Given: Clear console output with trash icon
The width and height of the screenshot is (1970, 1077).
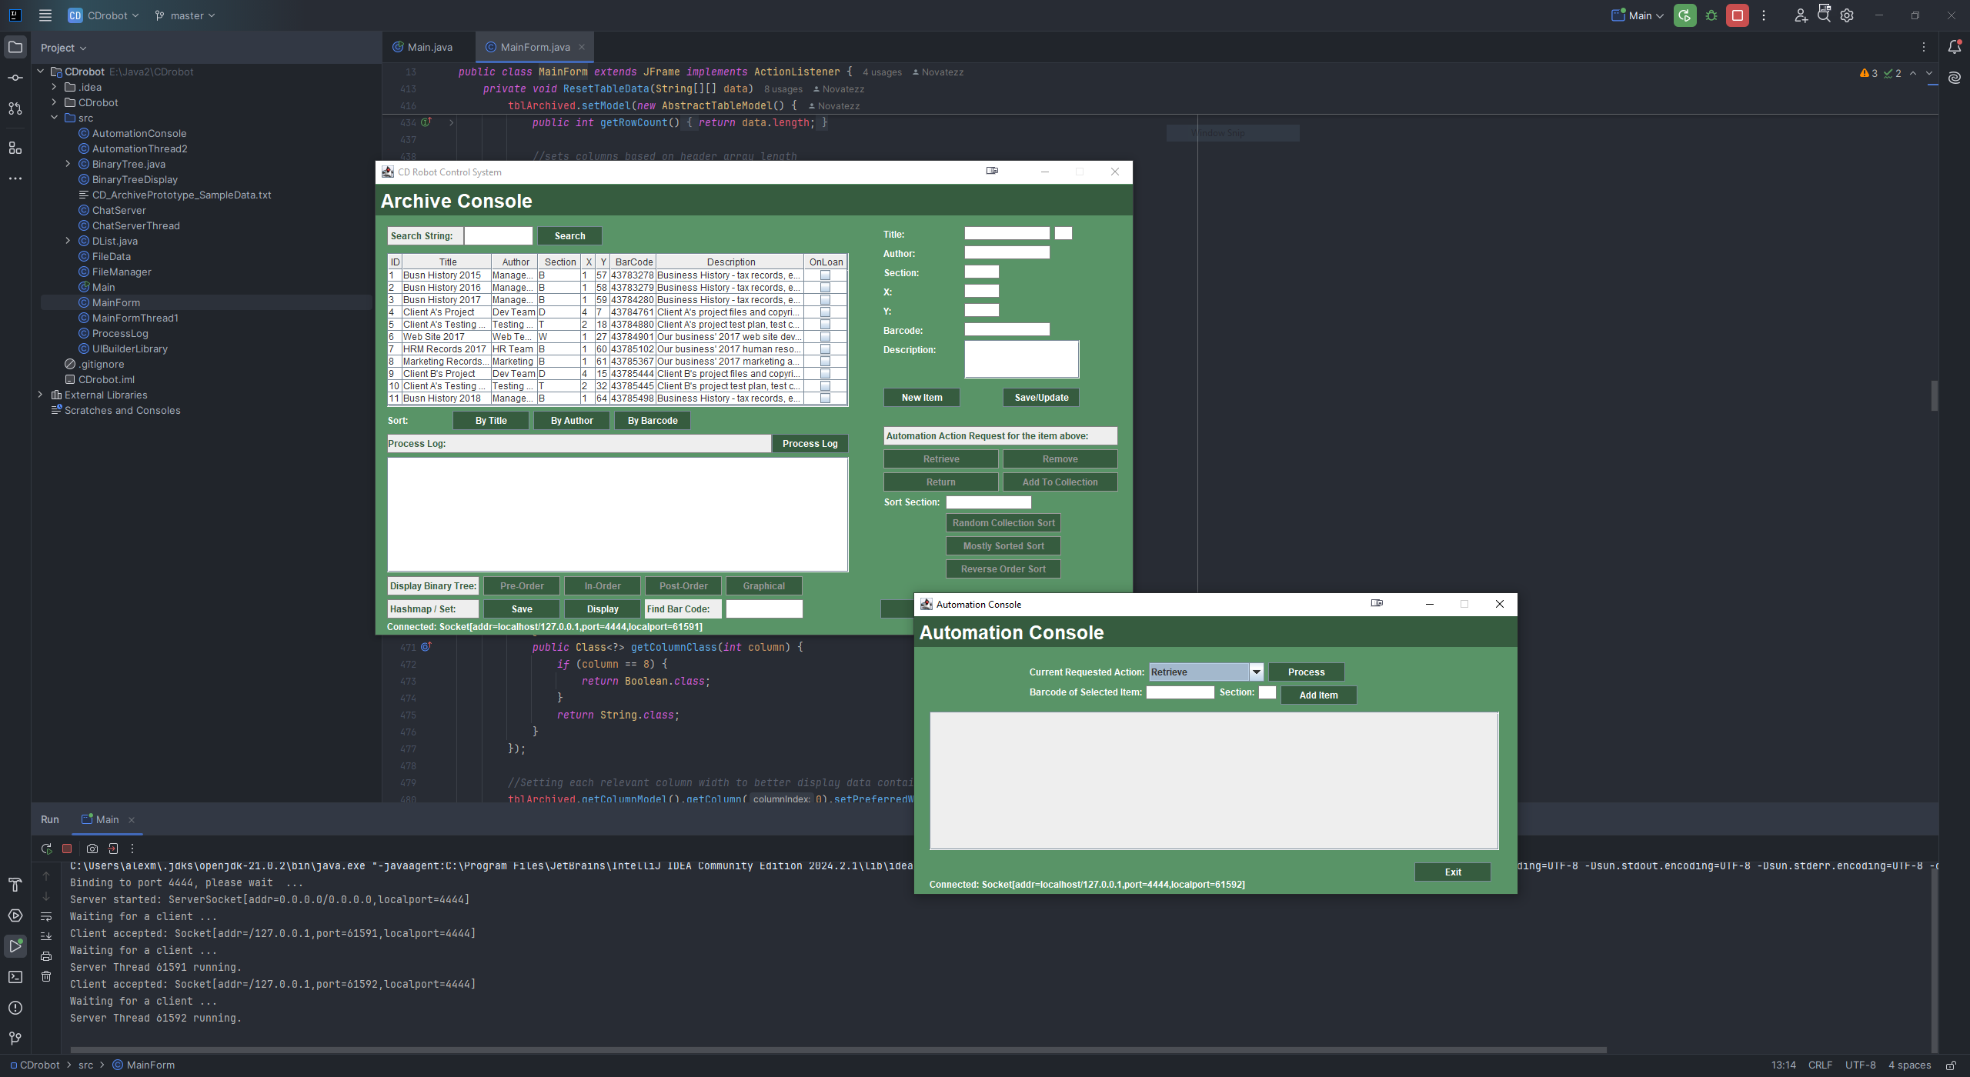Looking at the screenshot, I should pyautogui.click(x=46, y=976).
